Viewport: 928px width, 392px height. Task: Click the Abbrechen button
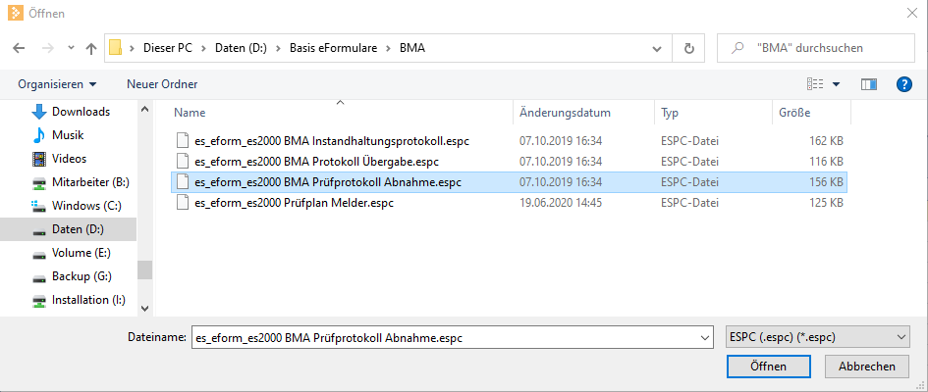tap(866, 366)
